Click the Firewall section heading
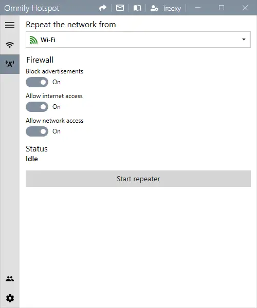257x308 pixels. click(40, 60)
